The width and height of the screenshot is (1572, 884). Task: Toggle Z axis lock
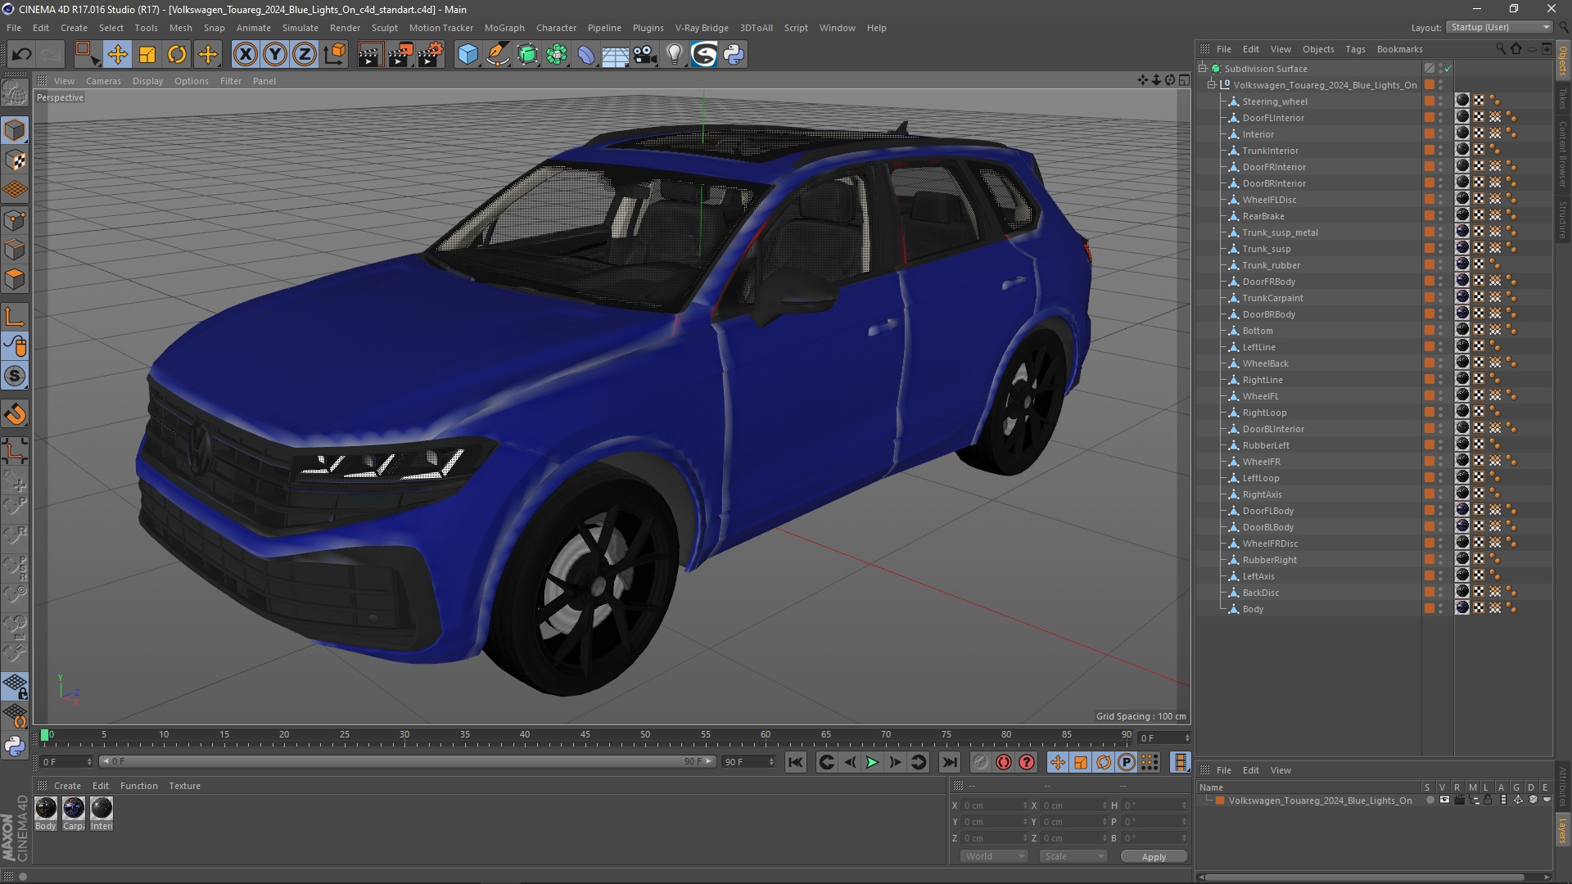[x=305, y=55]
